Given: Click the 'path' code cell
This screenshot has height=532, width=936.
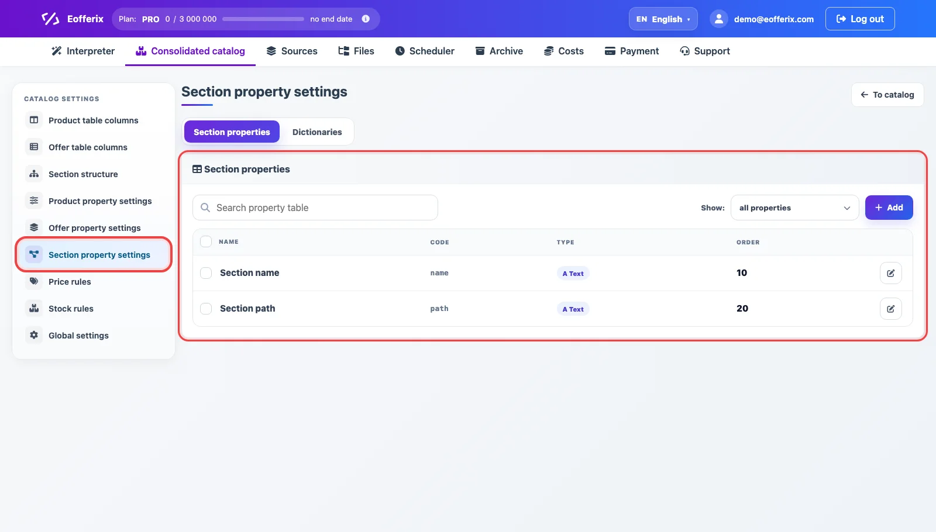Looking at the screenshot, I should coord(439,309).
